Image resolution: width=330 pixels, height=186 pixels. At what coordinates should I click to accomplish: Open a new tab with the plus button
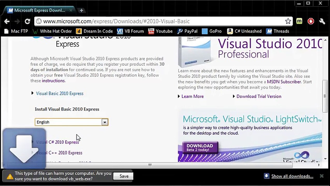pos(81,11)
